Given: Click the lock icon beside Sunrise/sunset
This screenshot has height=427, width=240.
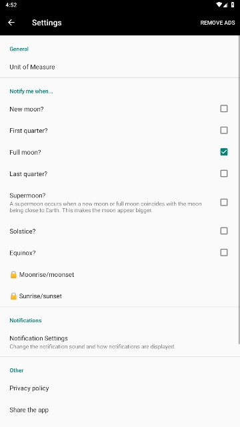Looking at the screenshot, I should tap(13, 296).
